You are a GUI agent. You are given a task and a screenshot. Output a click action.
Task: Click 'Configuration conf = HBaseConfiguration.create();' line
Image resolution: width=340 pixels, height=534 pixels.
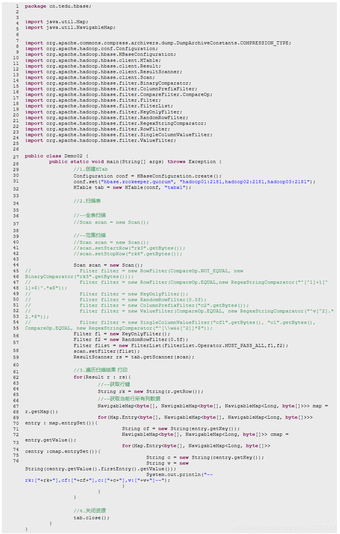(148, 176)
